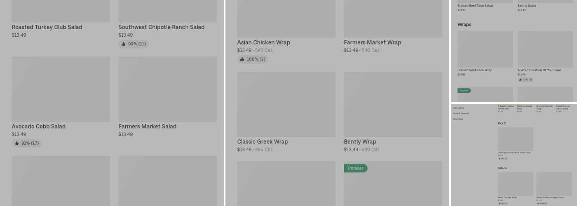Open Southwest Chipotle Ranch Salad item
The image size is (577, 206).
(x=161, y=27)
